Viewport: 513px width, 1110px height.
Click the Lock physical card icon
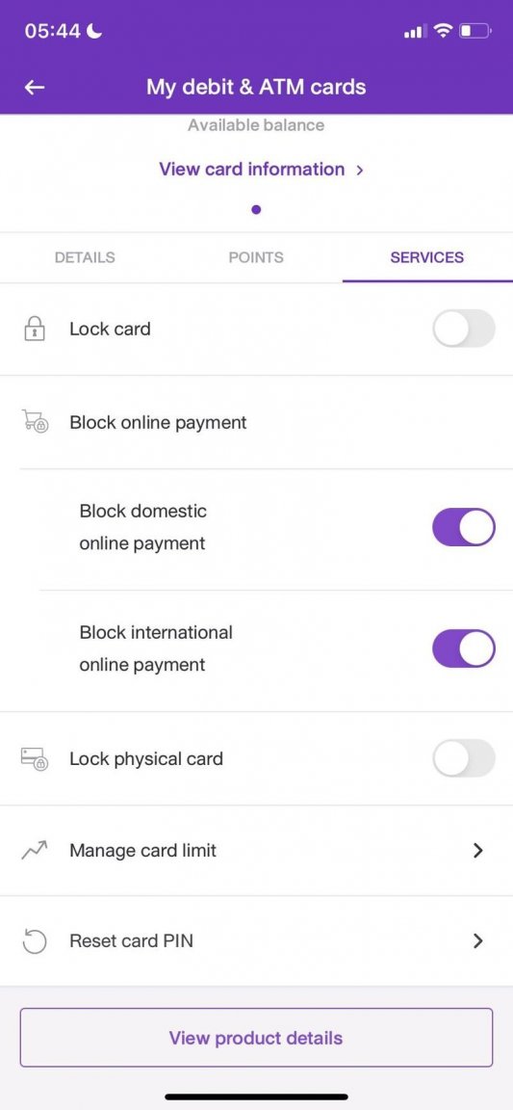[34, 759]
